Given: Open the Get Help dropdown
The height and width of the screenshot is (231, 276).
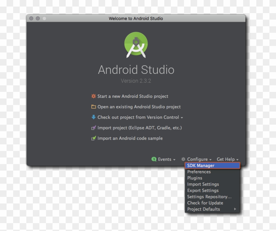Looking at the screenshot, I should coord(226,159).
